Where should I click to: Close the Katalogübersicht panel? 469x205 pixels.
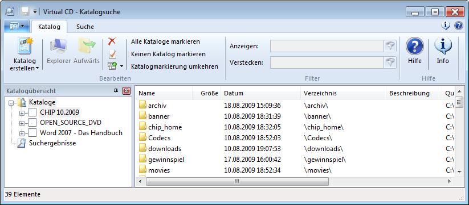point(127,91)
